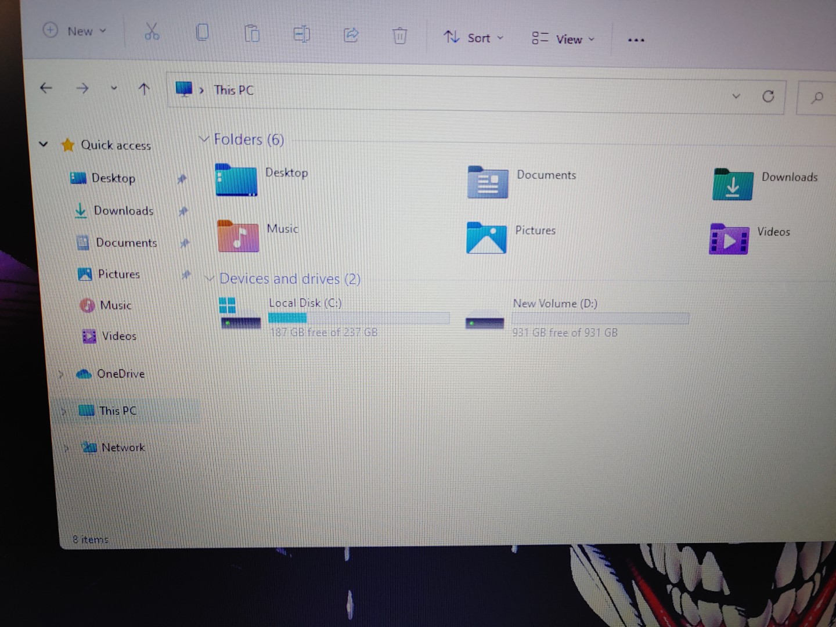This screenshot has width=836, height=627.
Task: Click the Cut scissors icon
Action: [152, 31]
